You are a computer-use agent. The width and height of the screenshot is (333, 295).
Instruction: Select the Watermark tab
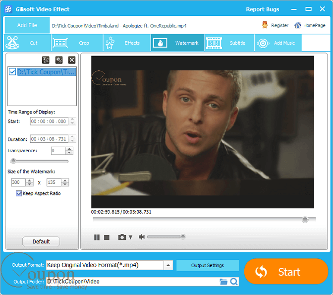click(177, 43)
